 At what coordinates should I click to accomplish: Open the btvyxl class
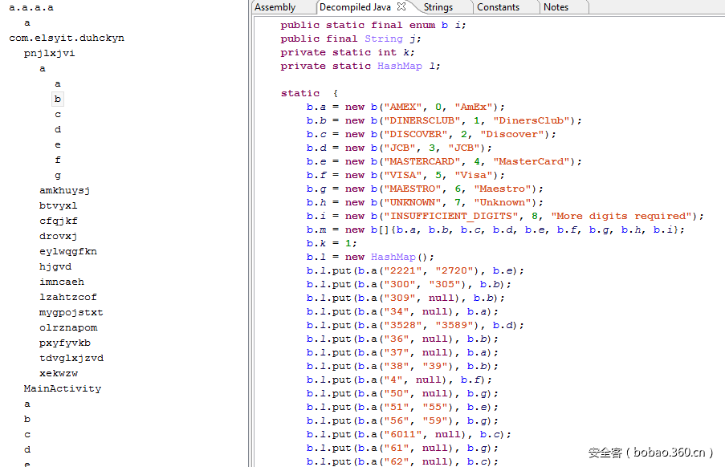(58, 205)
